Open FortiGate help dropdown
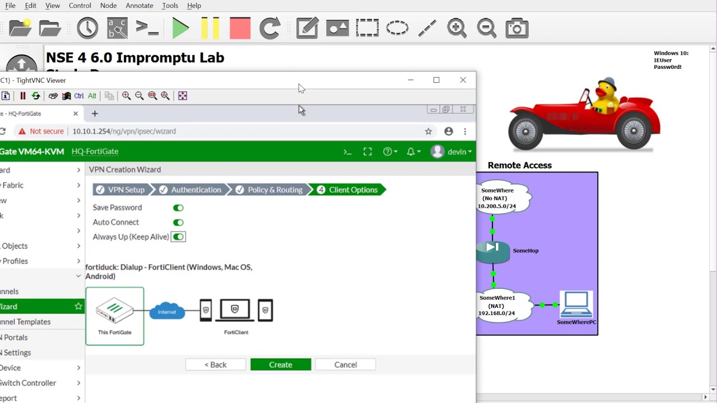This screenshot has height=403, width=717. (390, 152)
